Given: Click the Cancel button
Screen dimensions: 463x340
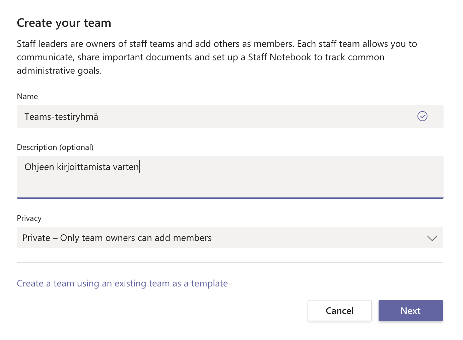Looking at the screenshot, I should (339, 311).
